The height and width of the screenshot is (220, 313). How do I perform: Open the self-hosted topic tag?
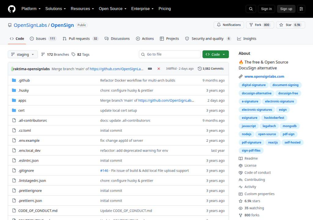coord(293,142)
